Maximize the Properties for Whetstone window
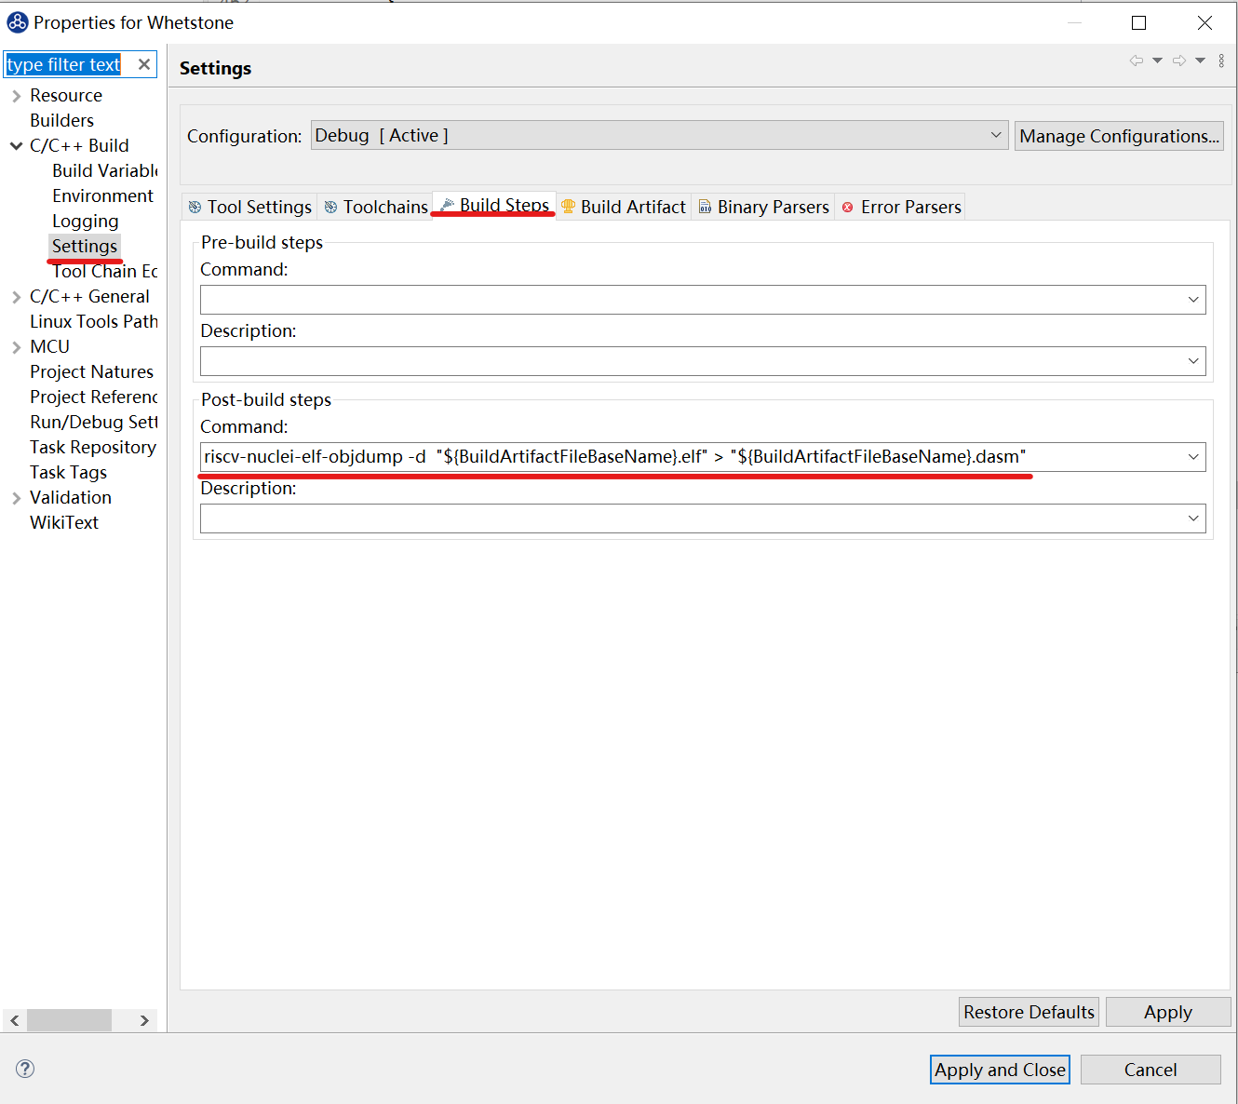This screenshot has width=1238, height=1104. click(x=1138, y=22)
